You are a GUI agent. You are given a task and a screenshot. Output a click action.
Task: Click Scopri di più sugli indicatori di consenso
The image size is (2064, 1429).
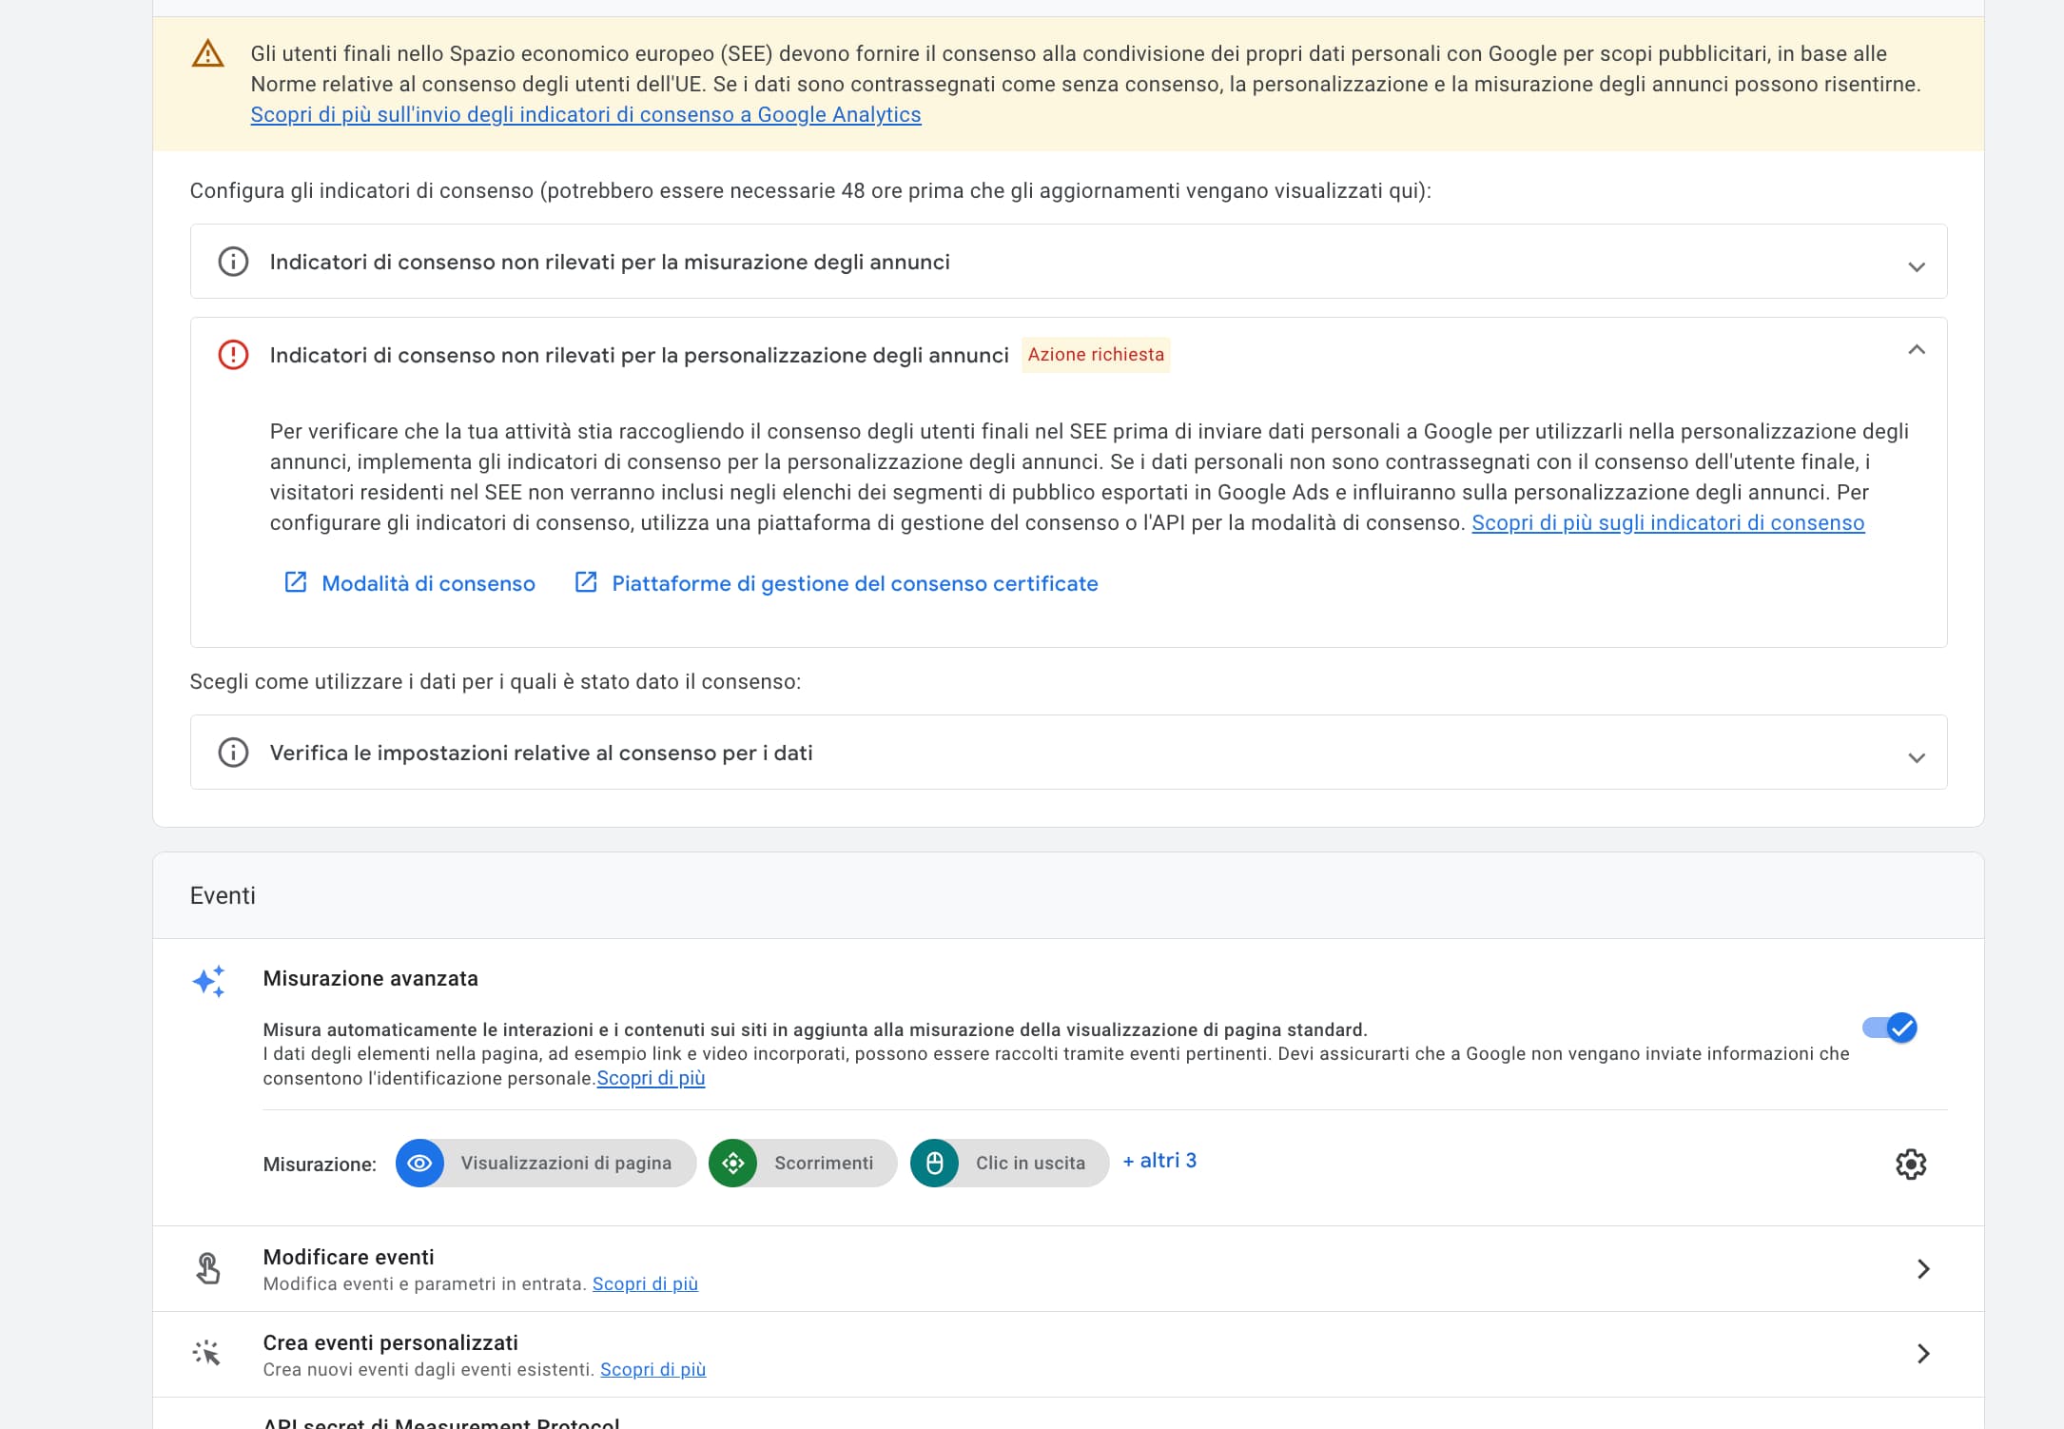[1667, 522]
